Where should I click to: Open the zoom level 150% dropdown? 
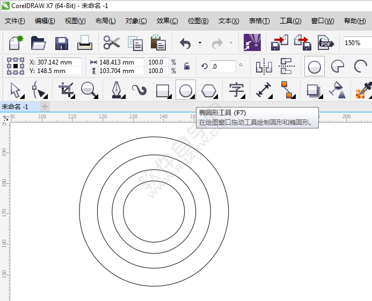coord(356,43)
